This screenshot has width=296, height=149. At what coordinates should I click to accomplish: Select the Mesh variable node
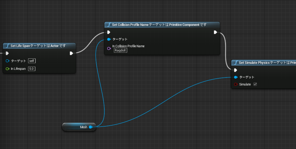(79, 127)
